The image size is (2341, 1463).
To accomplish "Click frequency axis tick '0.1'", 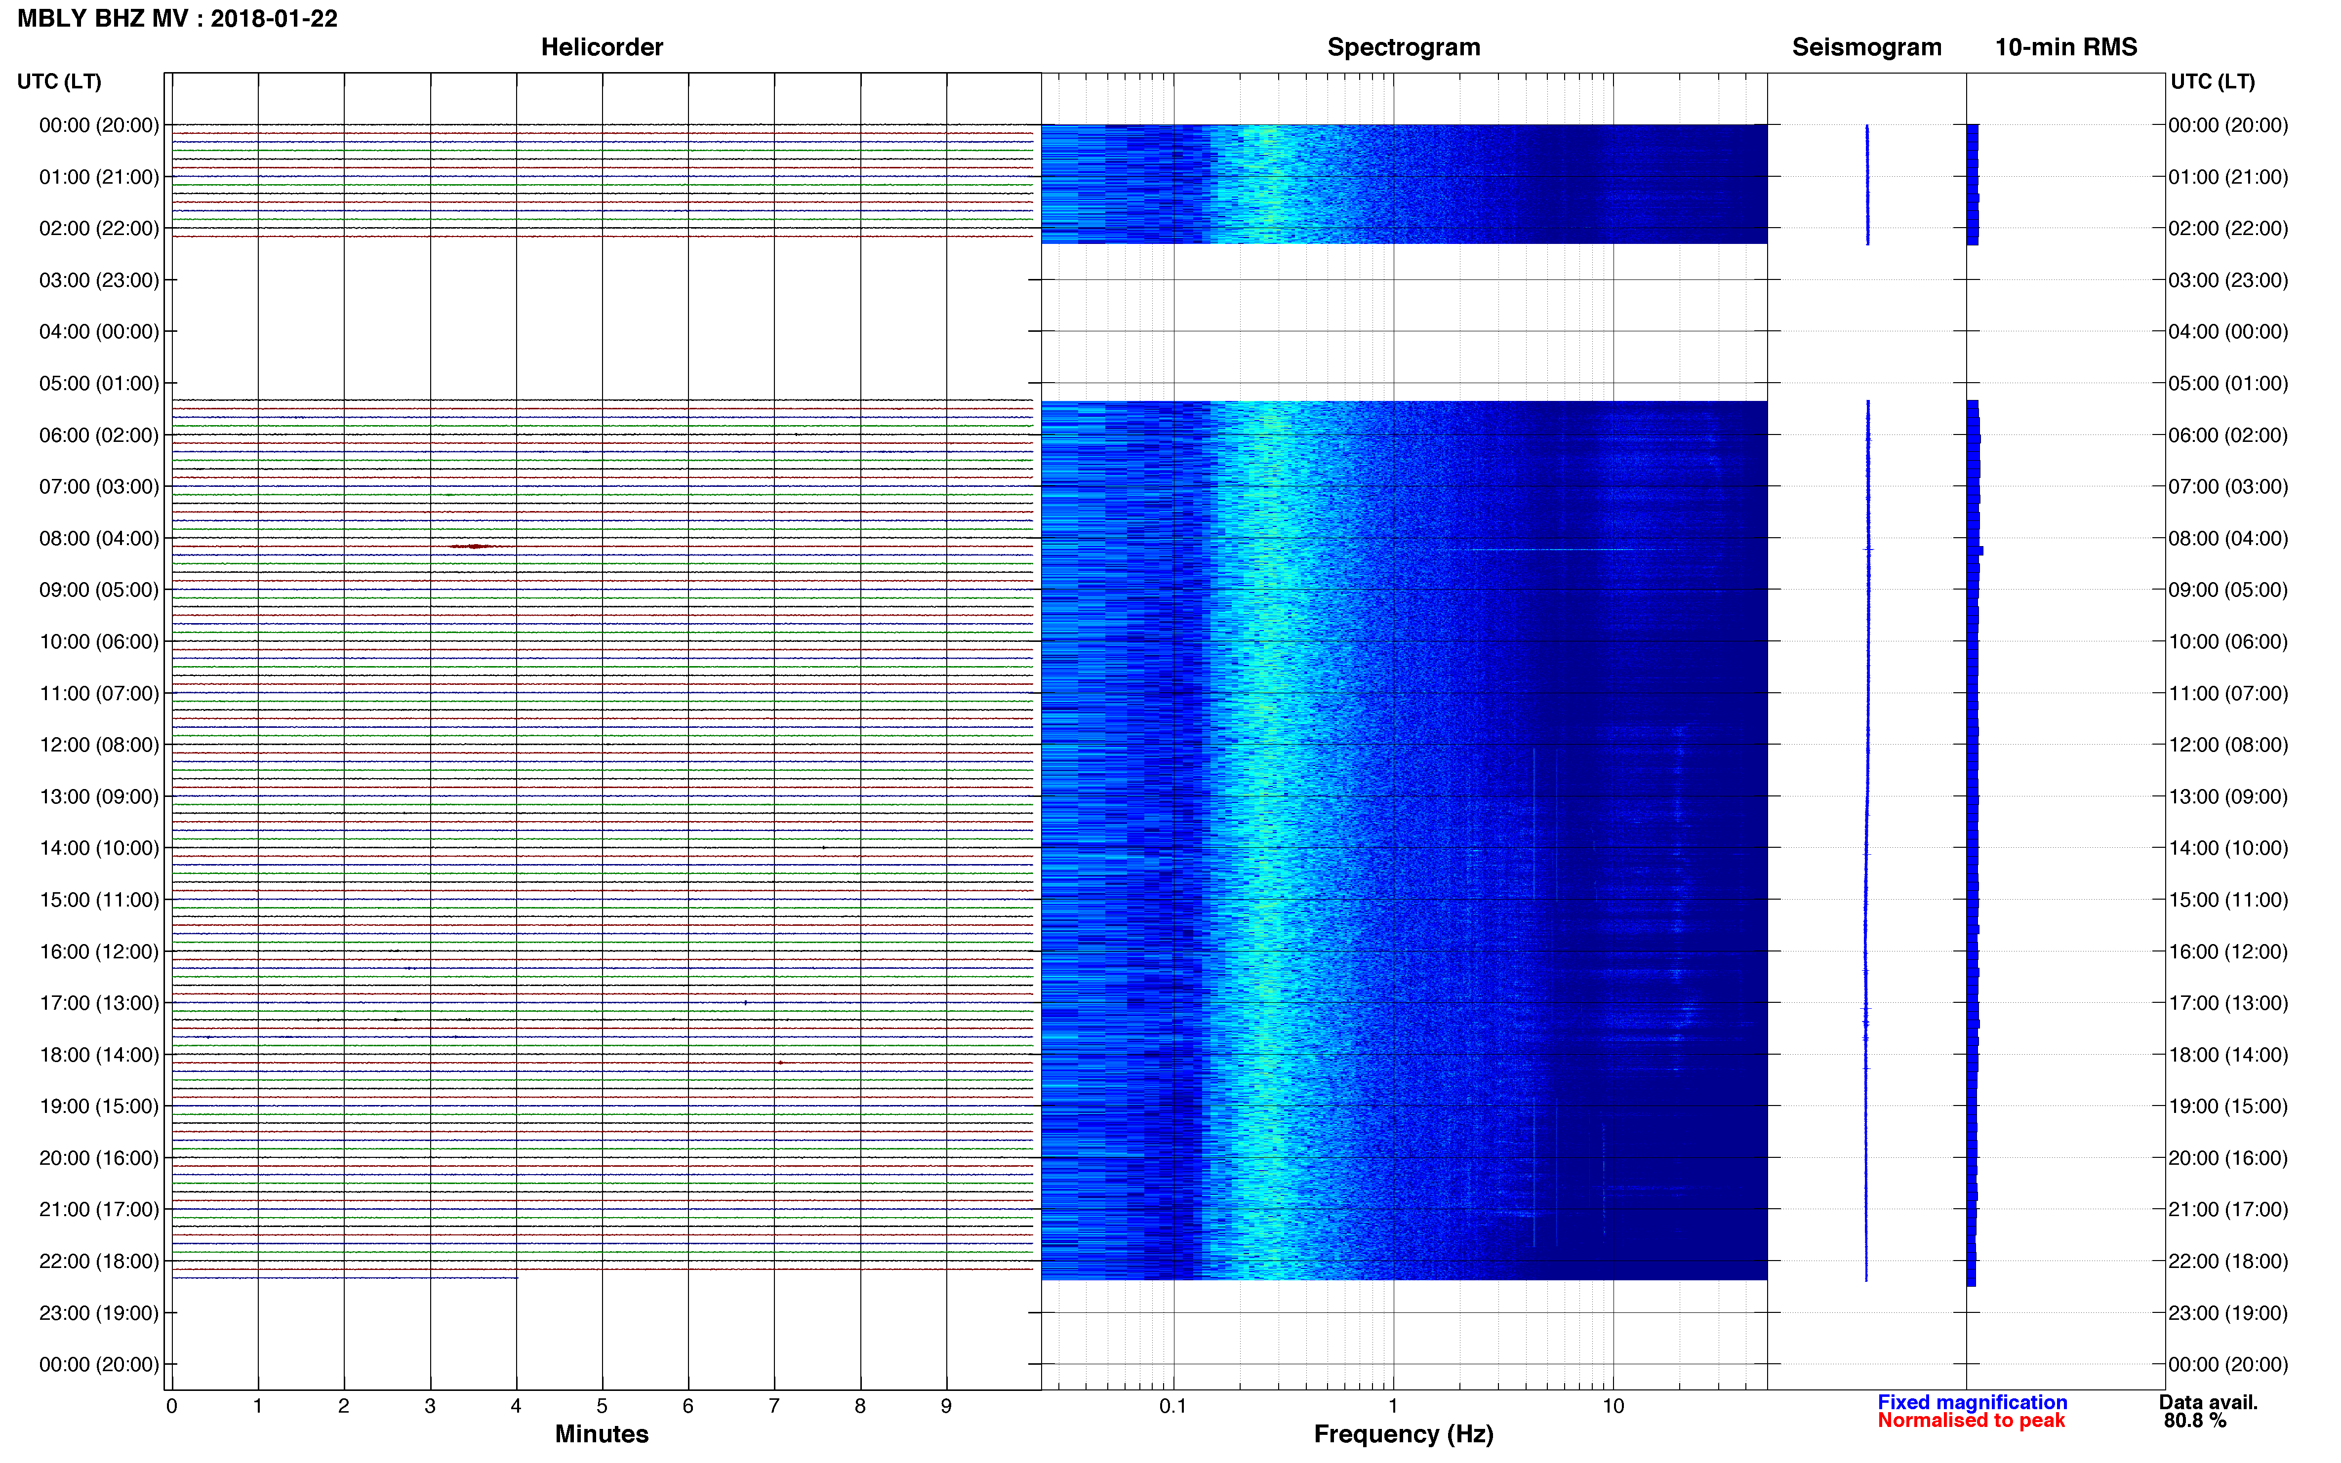I will click(1173, 1406).
